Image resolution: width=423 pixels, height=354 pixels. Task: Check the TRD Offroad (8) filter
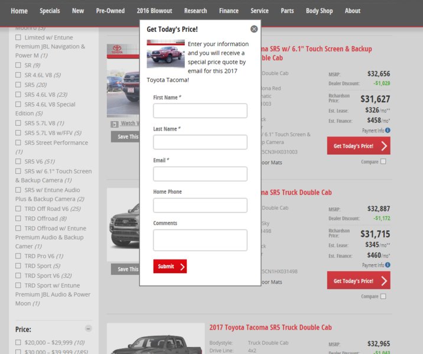point(18,218)
